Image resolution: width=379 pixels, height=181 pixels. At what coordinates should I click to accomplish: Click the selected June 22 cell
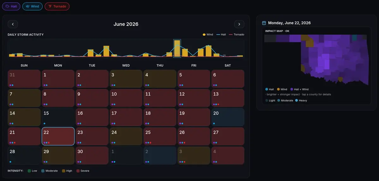[58, 136]
